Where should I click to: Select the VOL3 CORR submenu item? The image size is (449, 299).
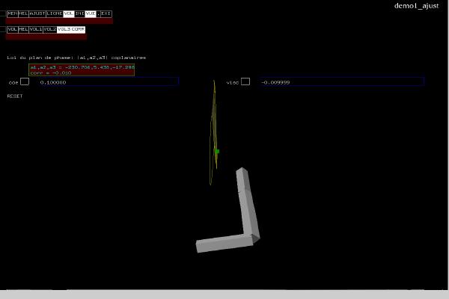[x=72, y=29]
